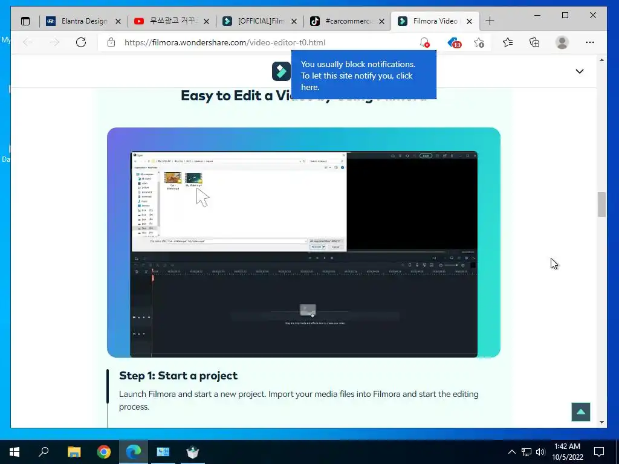The image size is (619, 464).
Task: Open Windows taskbar search
Action: [44, 452]
